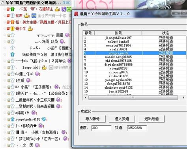Select account row zhizhun12975186
Viewport: 187px width, 149px height.
point(135,61)
